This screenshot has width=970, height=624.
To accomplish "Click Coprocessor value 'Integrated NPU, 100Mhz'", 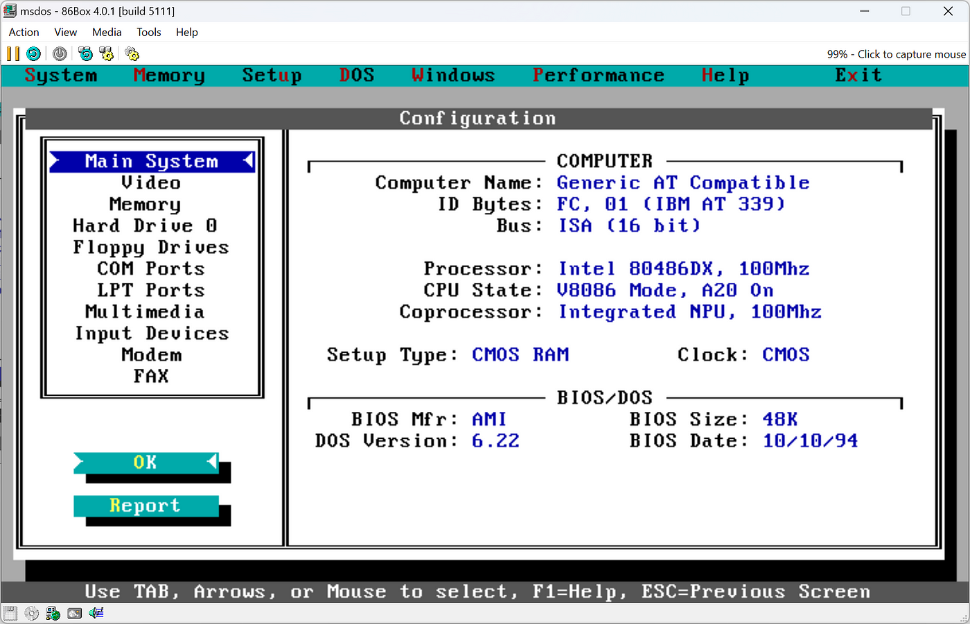I will tap(690, 311).
